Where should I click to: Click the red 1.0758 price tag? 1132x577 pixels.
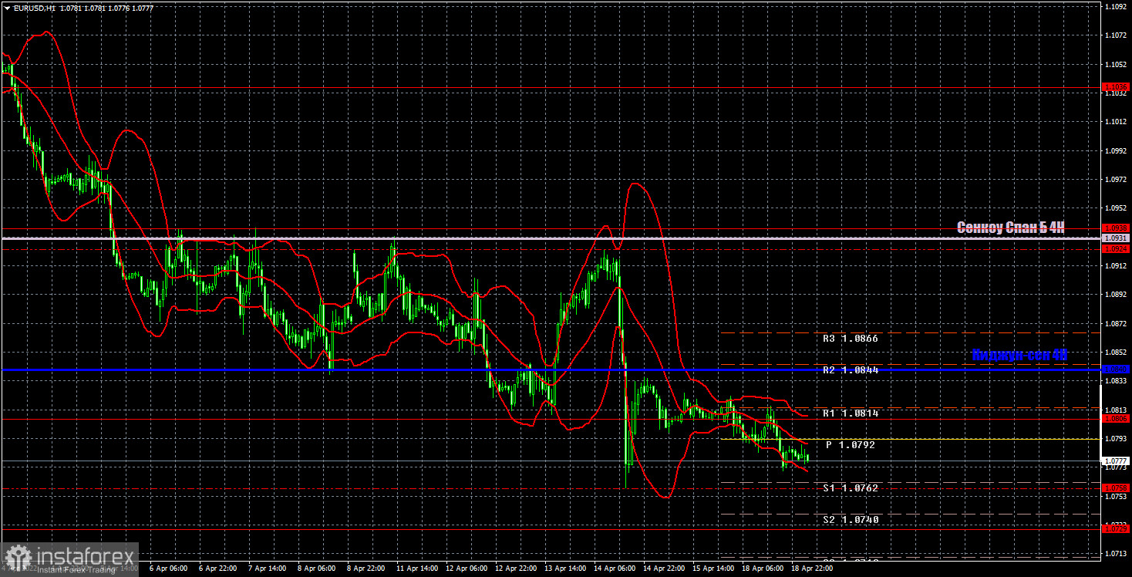pos(1116,488)
